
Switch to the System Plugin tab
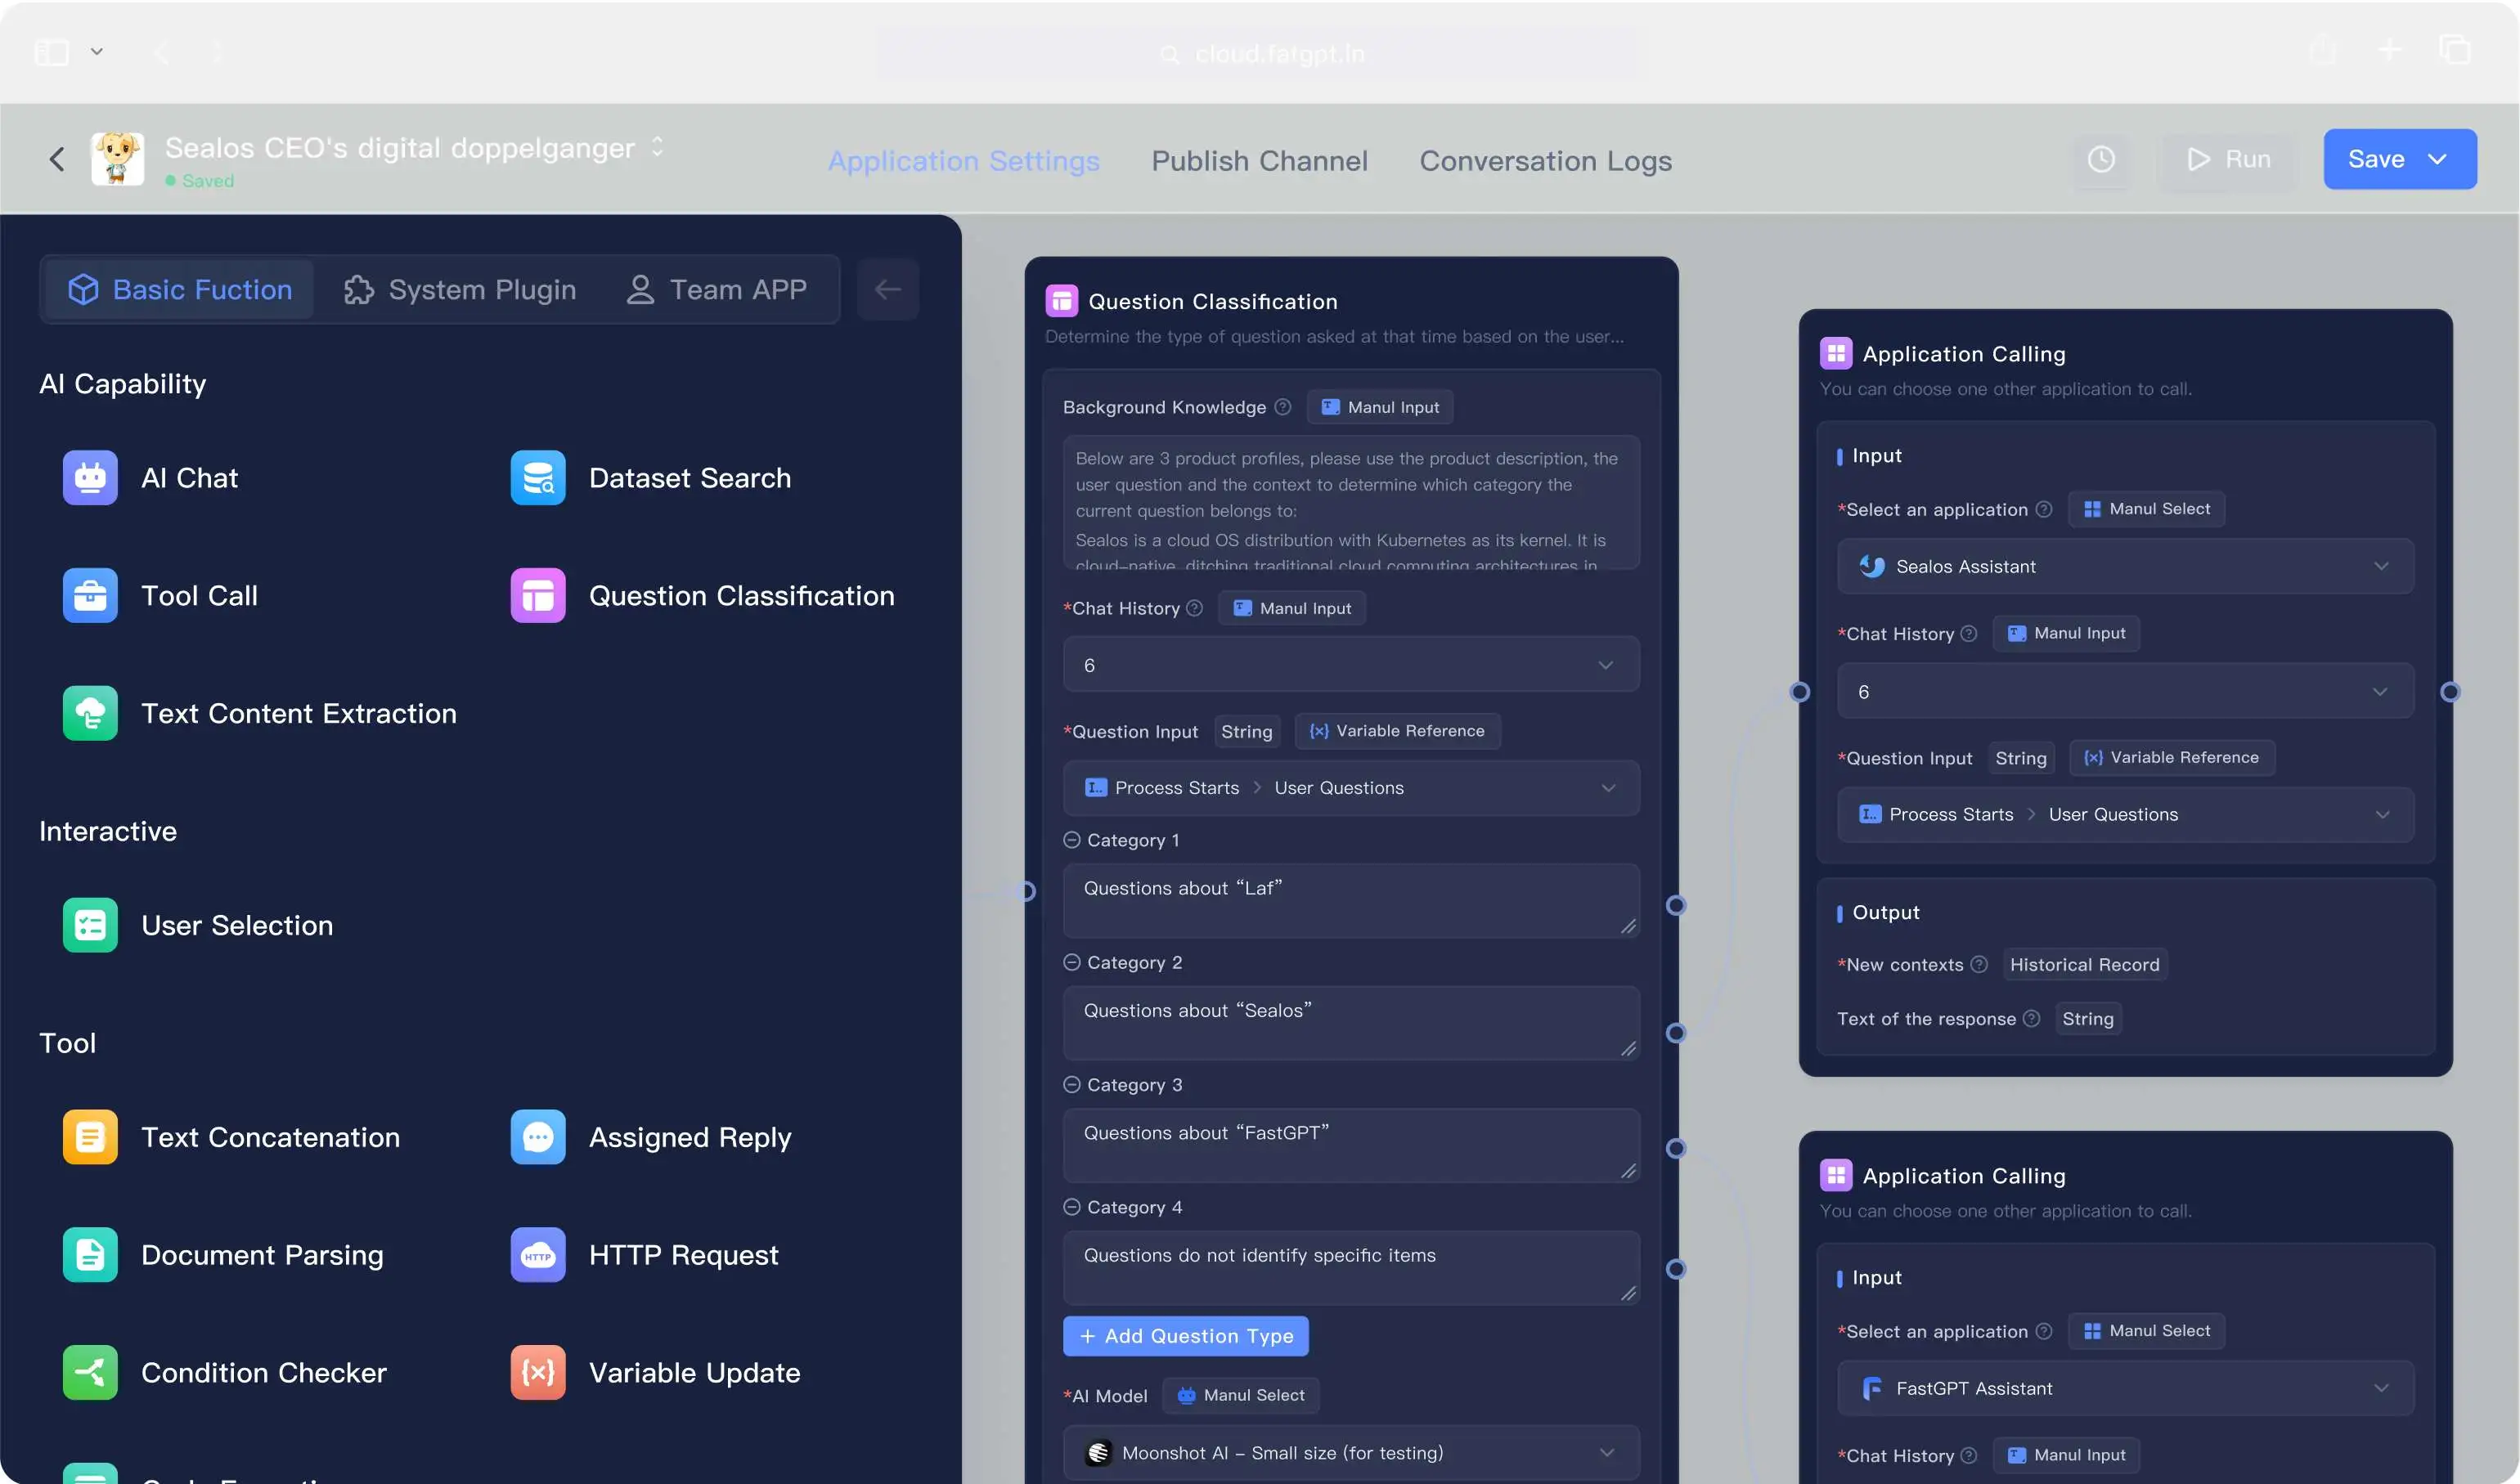coord(460,290)
